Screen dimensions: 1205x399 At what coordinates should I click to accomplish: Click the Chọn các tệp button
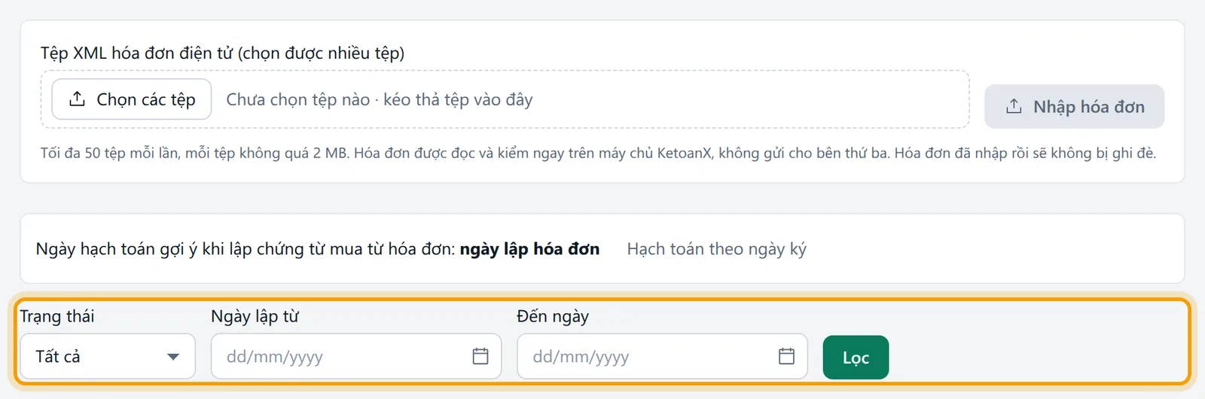(x=131, y=99)
